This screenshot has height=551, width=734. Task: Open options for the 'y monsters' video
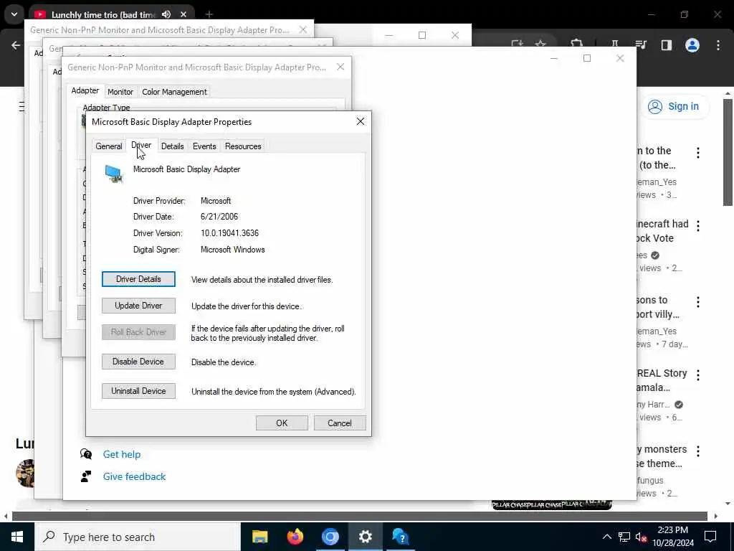tap(698, 451)
